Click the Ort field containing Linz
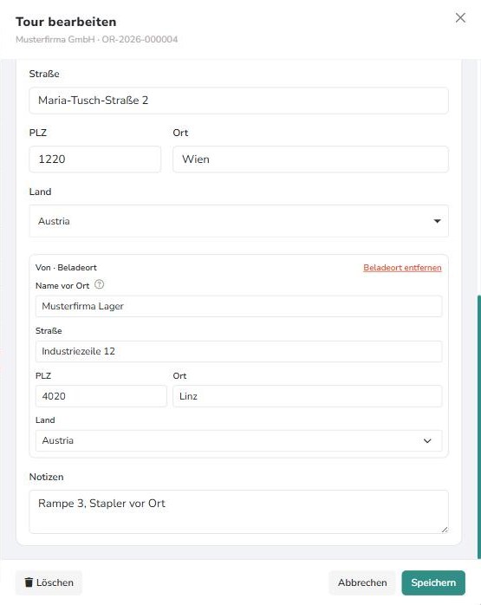The image size is (481, 605). point(308,396)
